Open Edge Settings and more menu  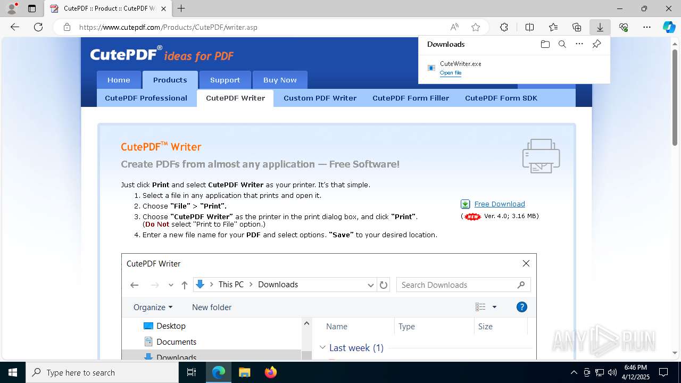pos(647,27)
